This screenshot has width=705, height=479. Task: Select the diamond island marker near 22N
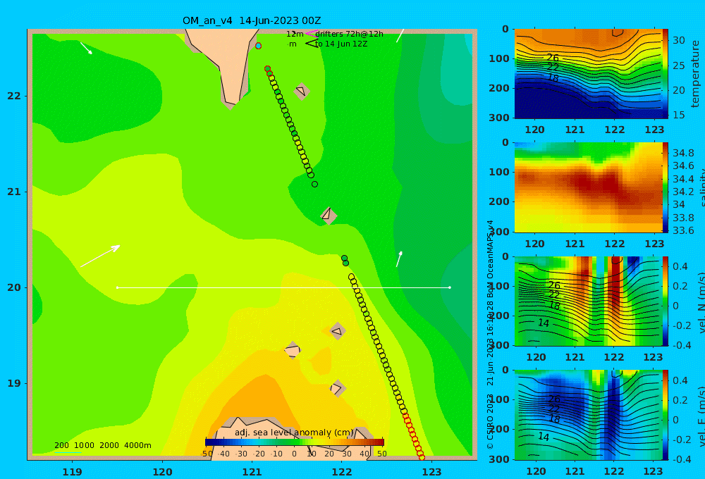302,91
